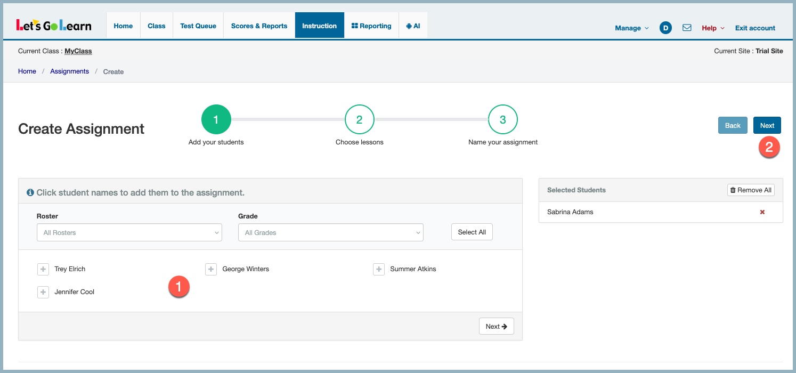Jump to step 2 Choose lessons circle

click(359, 120)
